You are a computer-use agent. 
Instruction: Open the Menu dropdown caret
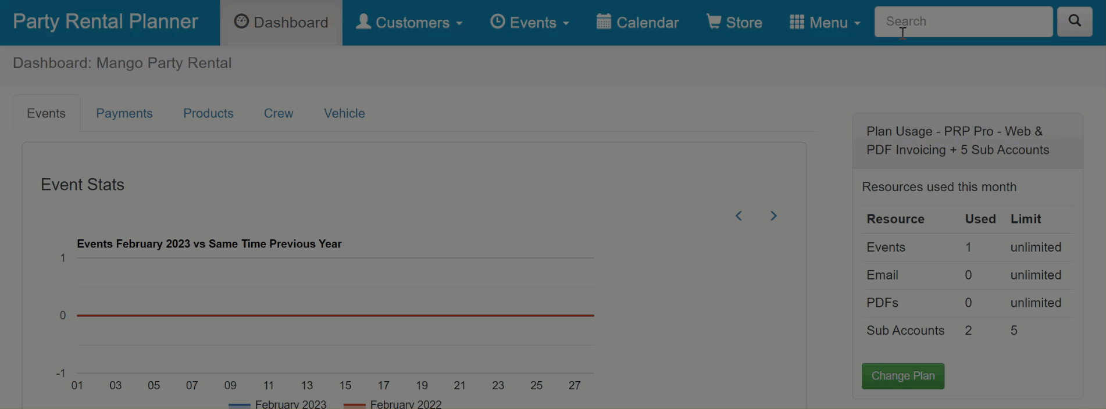(857, 23)
